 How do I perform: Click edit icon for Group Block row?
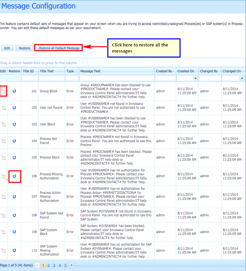click(3, 91)
